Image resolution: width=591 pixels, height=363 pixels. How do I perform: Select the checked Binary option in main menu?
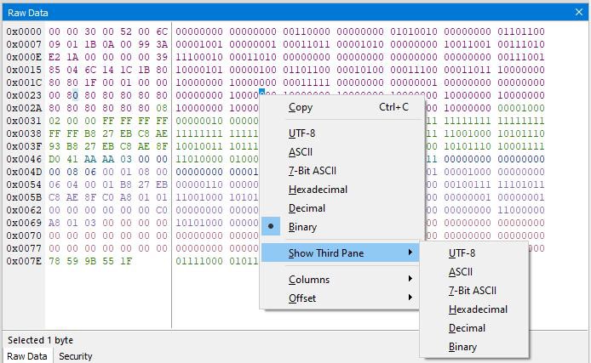[342, 227]
